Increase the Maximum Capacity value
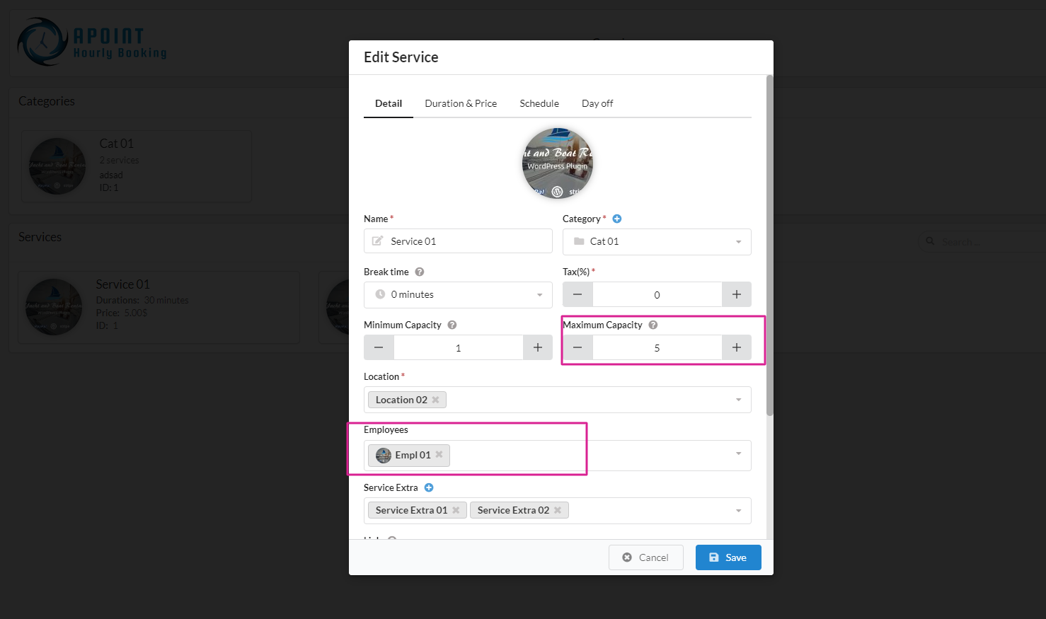Image resolution: width=1046 pixels, height=619 pixels. tap(737, 347)
